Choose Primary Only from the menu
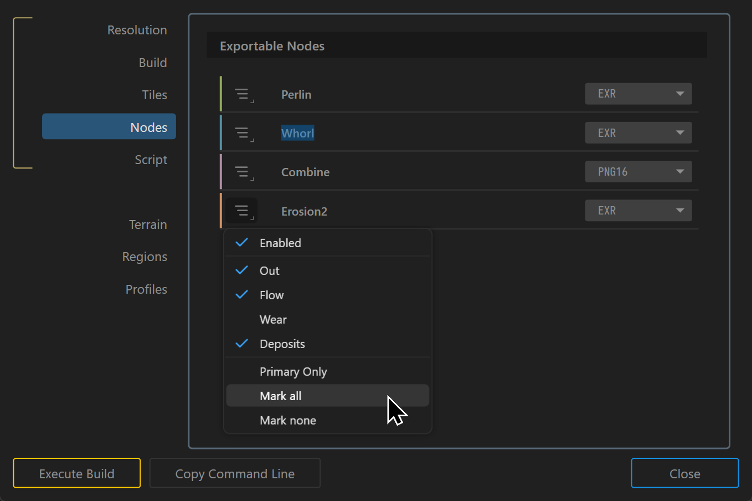The width and height of the screenshot is (752, 501). (x=293, y=371)
